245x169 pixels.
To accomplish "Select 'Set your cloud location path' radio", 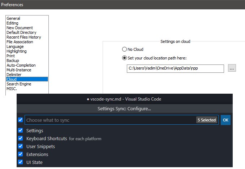I will pyautogui.click(x=125, y=58).
